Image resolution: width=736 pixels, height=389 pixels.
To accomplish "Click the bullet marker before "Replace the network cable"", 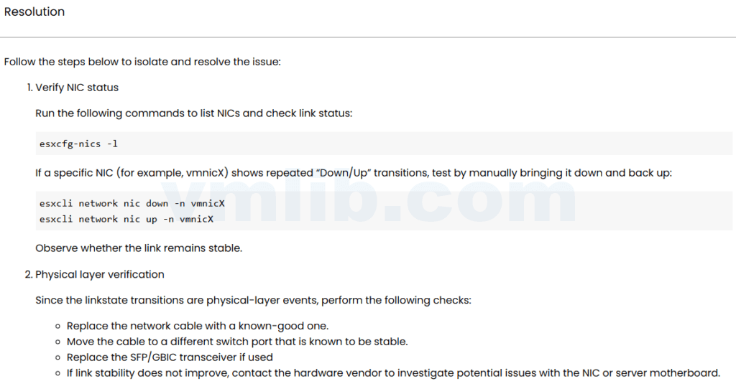I will (57, 327).
